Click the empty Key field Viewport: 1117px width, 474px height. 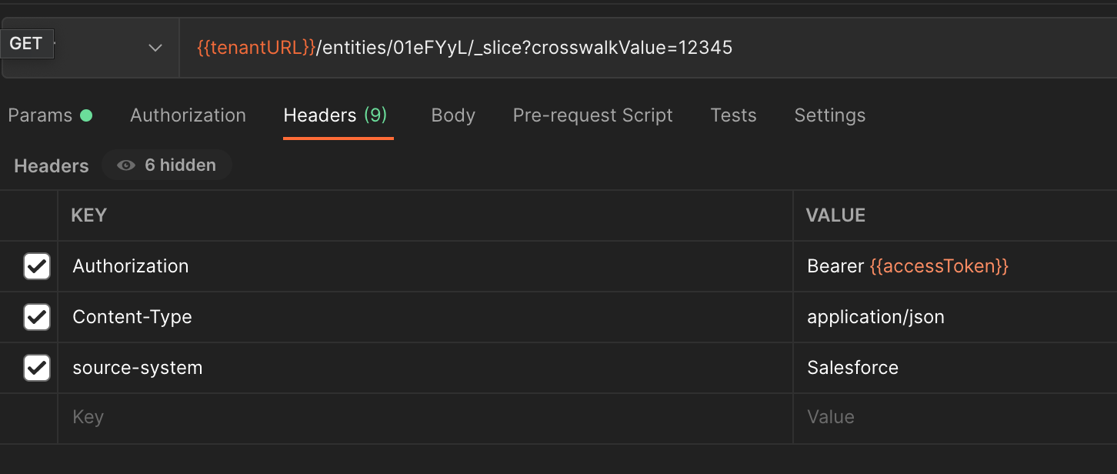pyautogui.click(x=231, y=418)
